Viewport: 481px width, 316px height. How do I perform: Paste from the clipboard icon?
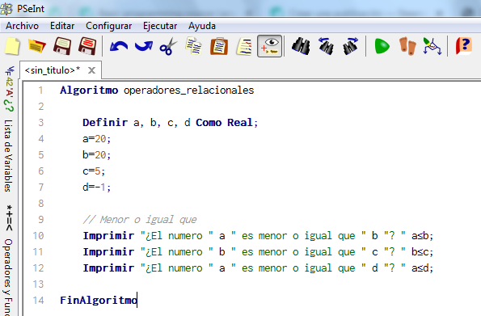coord(219,46)
